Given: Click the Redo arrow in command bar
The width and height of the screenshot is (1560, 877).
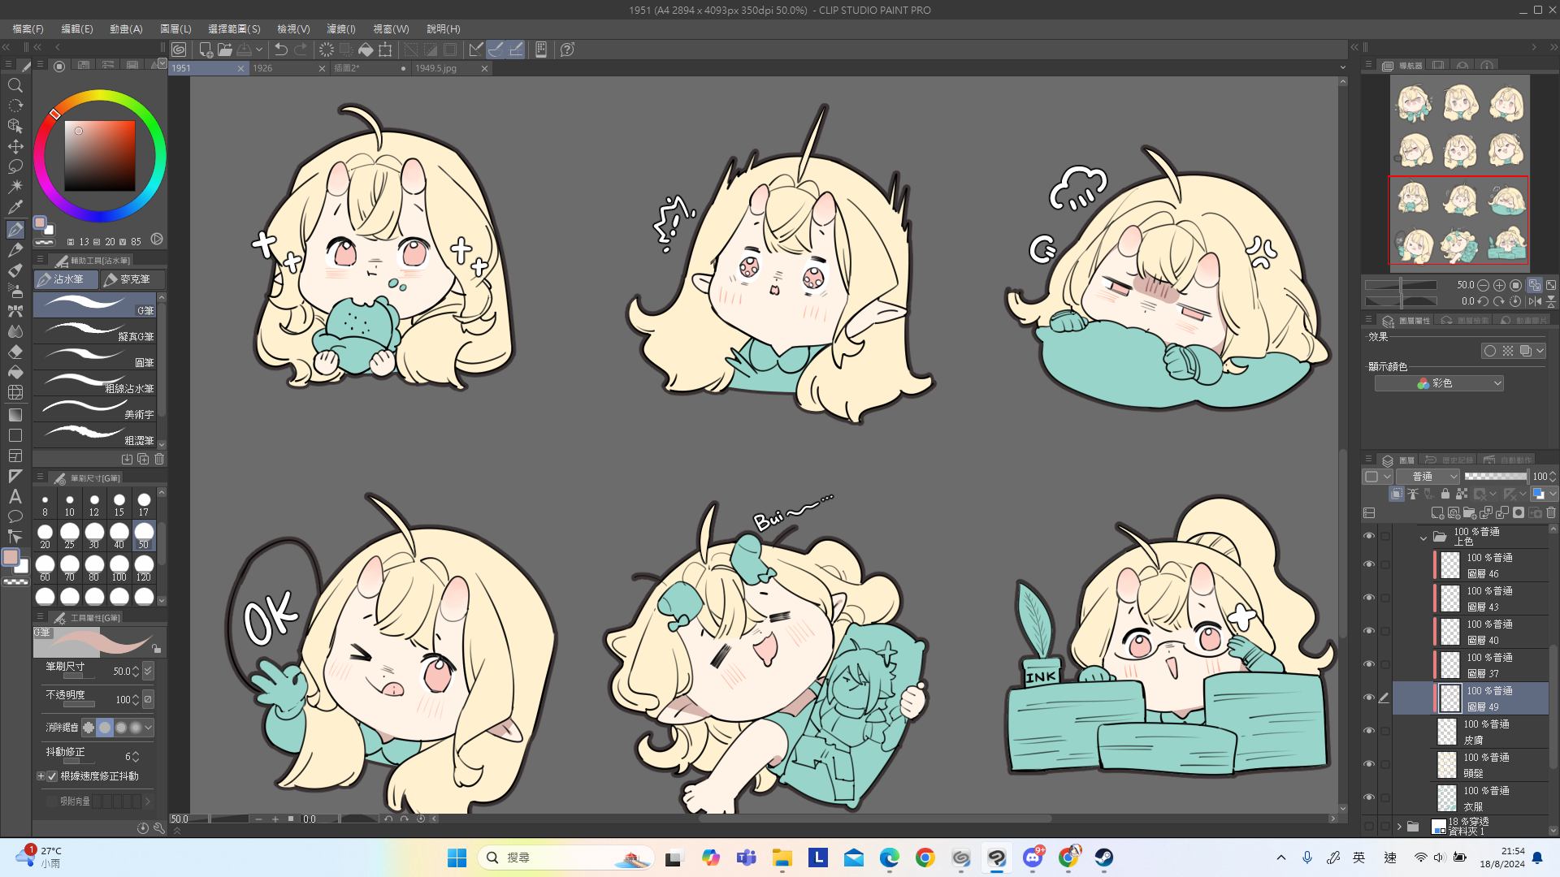Looking at the screenshot, I should coord(301,50).
